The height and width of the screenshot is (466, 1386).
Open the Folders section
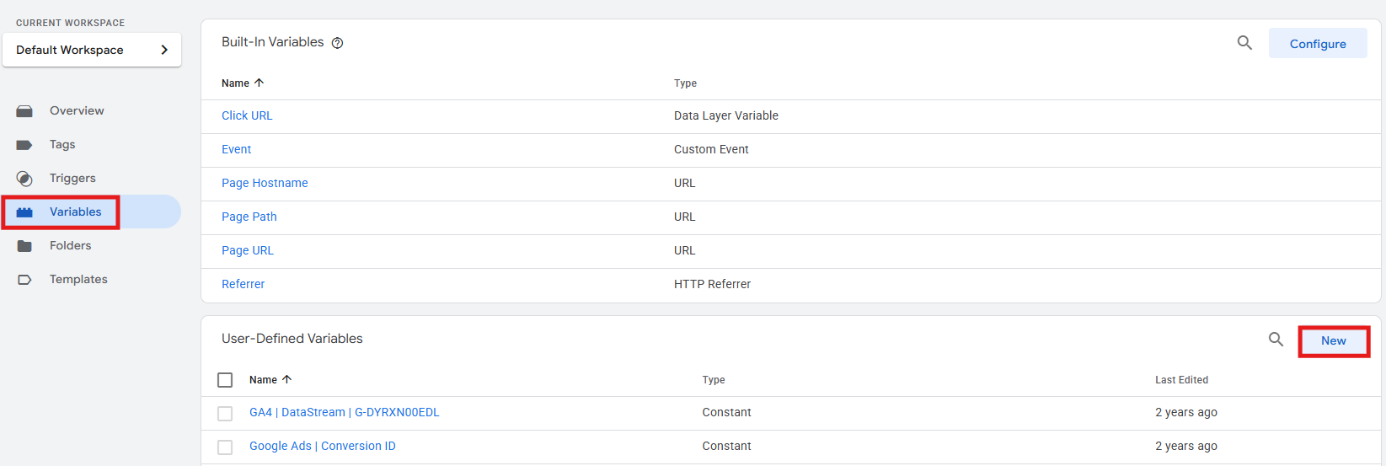70,245
